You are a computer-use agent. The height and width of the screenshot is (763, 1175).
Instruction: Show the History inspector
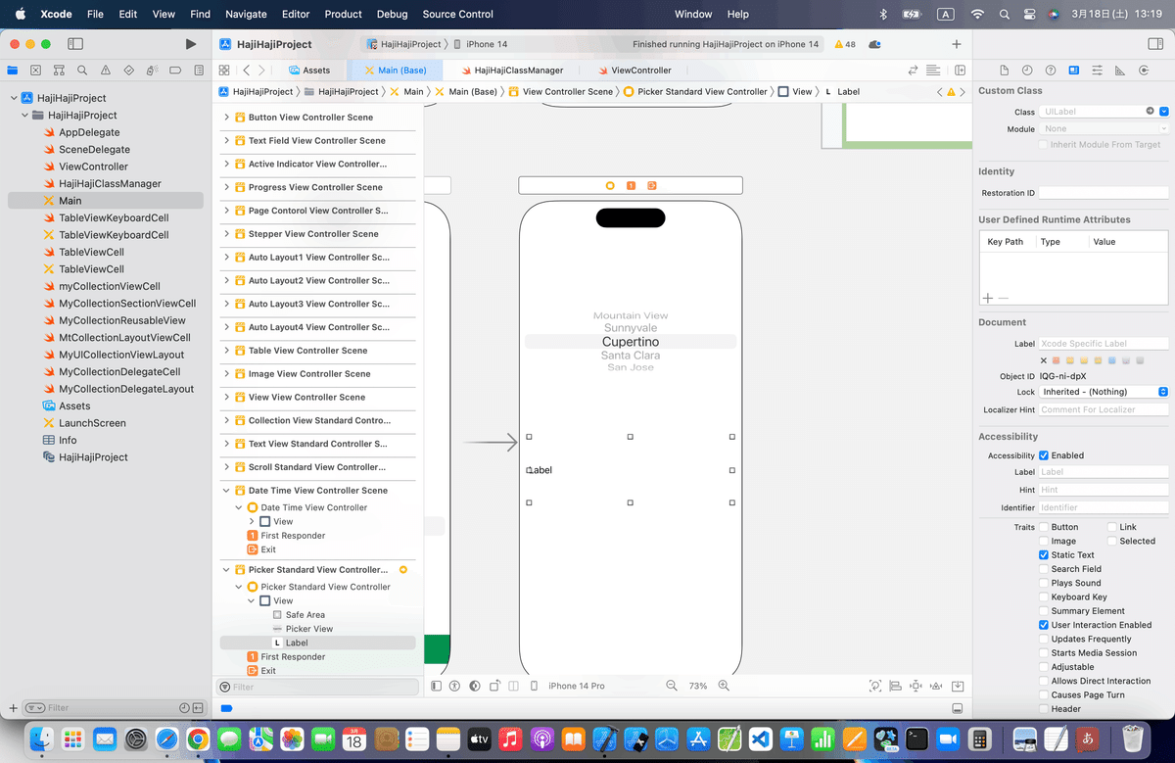(x=1027, y=71)
